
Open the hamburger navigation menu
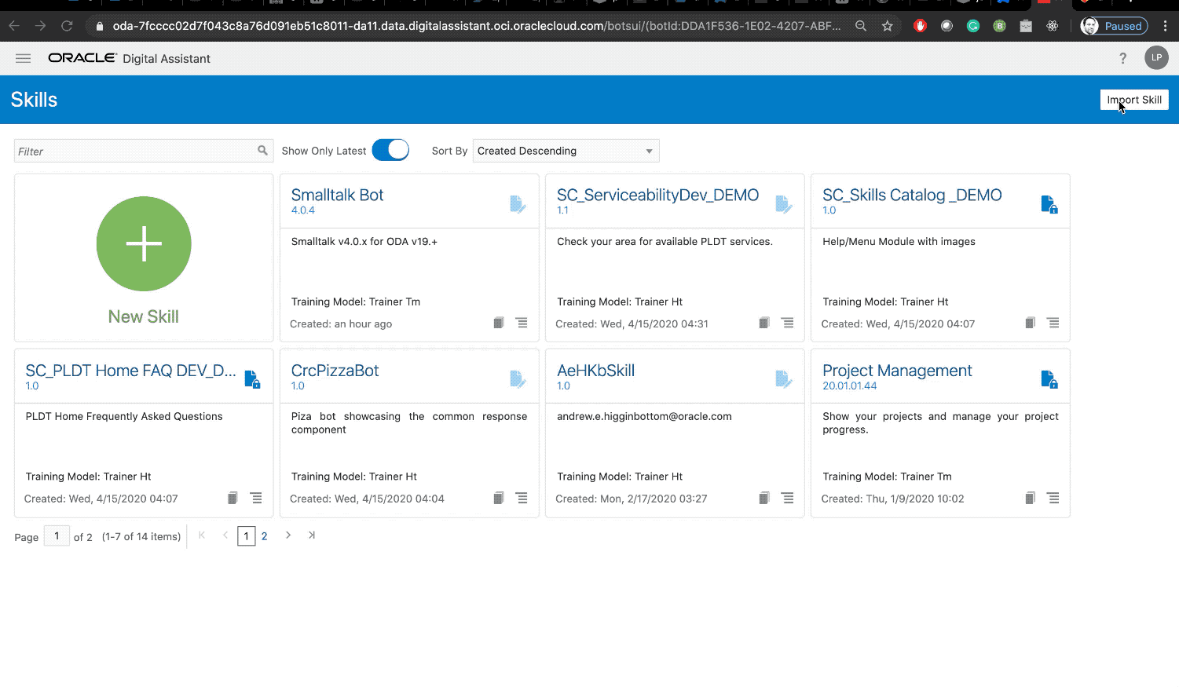pyautogui.click(x=23, y=58)
